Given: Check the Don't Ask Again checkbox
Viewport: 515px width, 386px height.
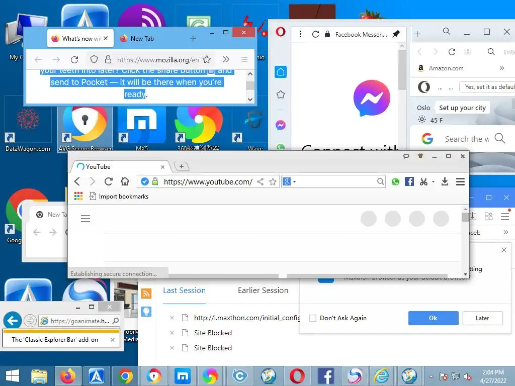Looking at the screenshot, I should point(313,318).
